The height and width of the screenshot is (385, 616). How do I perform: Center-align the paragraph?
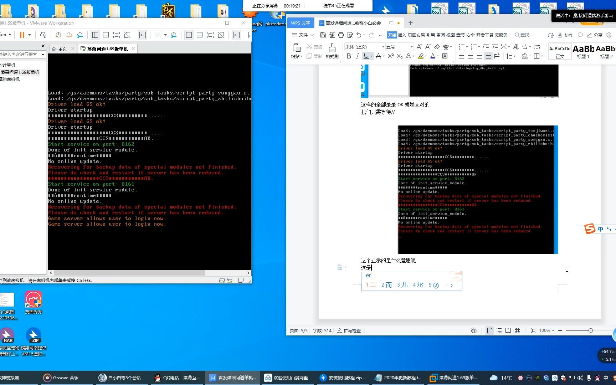(x=470, y=56)
